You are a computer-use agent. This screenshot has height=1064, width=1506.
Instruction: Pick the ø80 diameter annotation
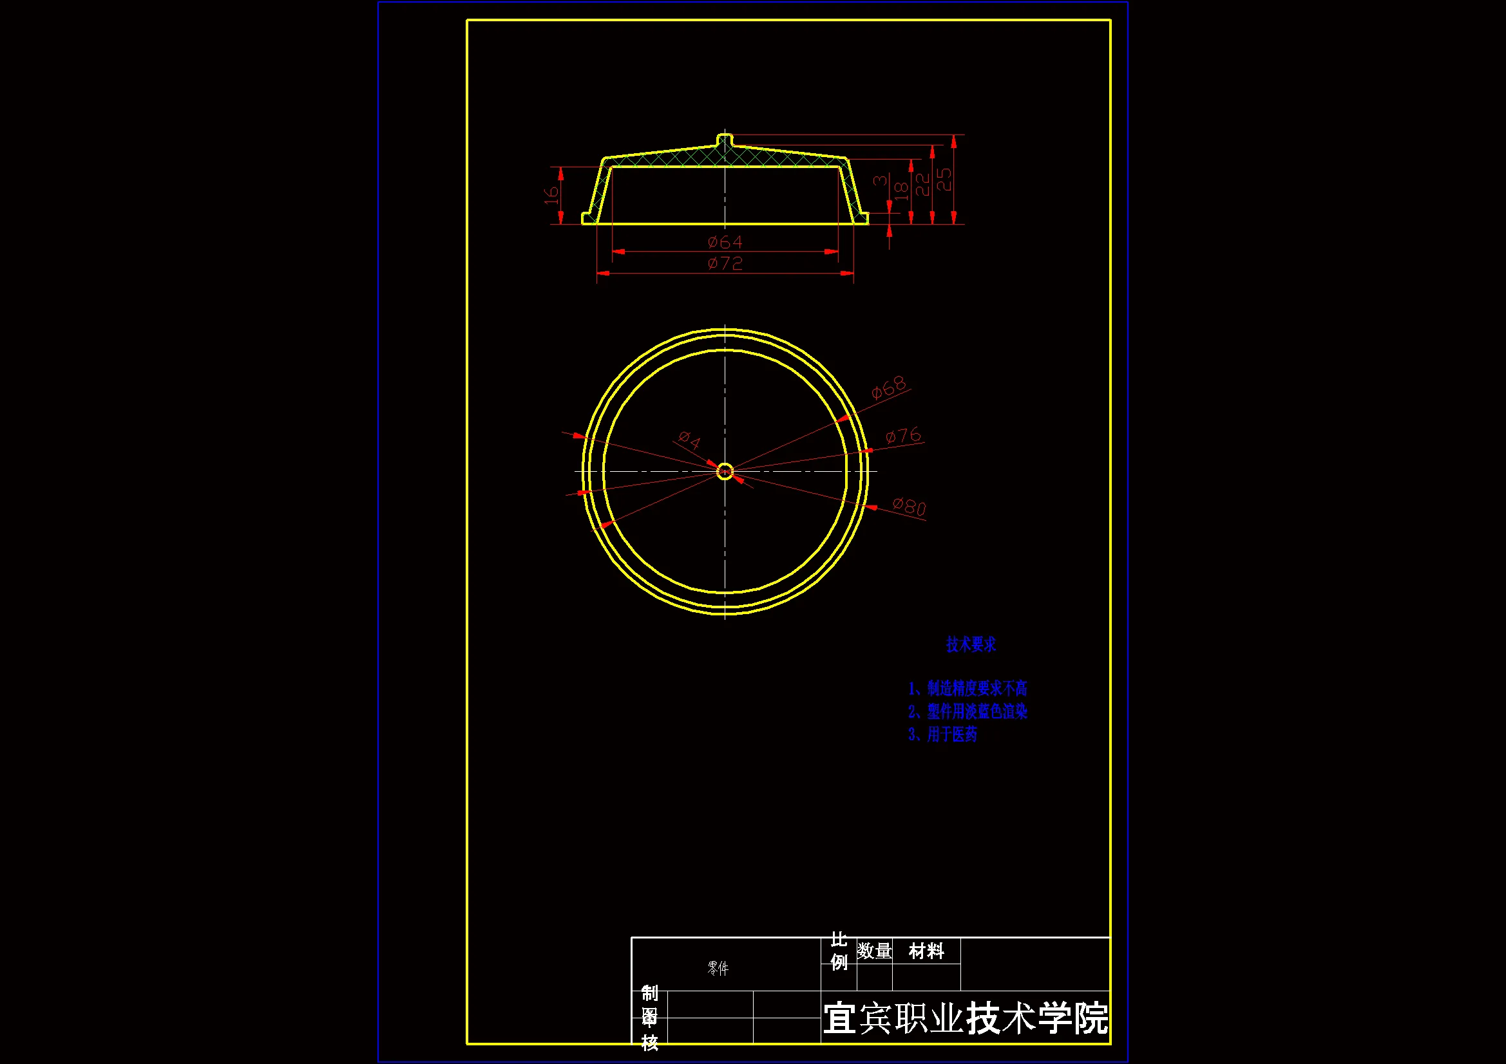click(x=909, y=506)
